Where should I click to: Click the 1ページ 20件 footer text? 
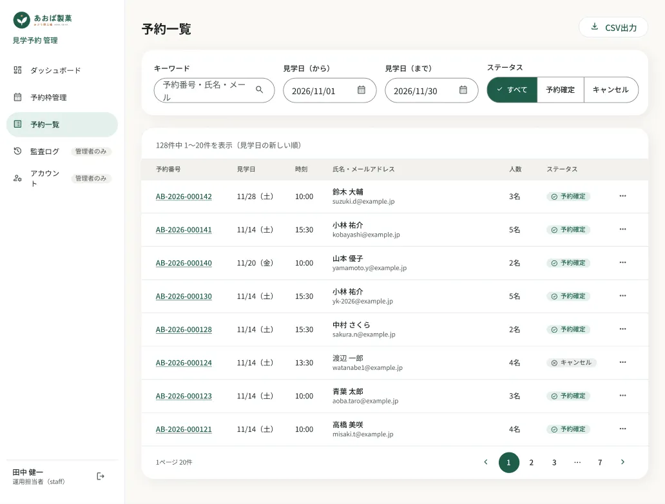(x=174, y=462)
